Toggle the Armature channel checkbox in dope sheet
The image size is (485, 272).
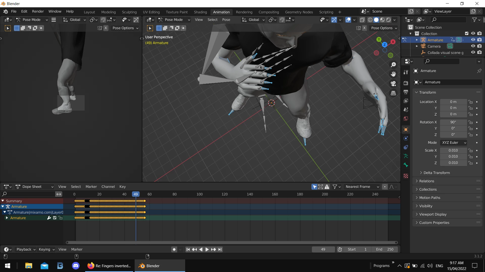pos(55,218)
